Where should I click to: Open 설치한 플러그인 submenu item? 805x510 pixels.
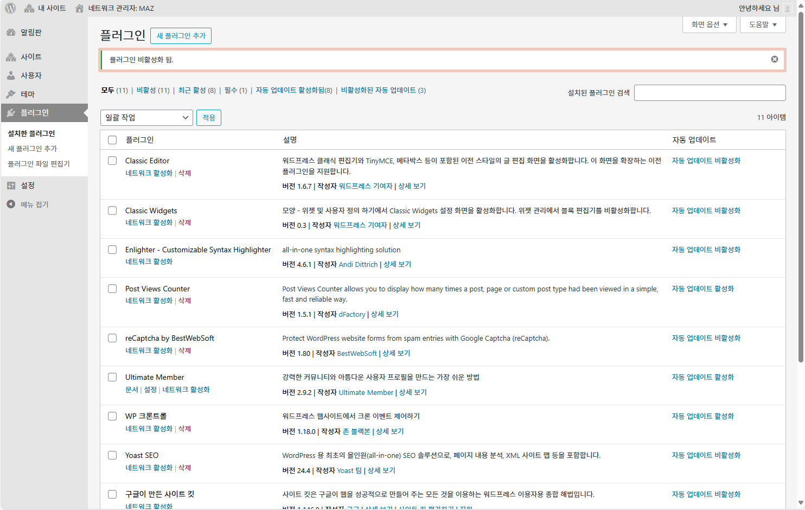(31, 133)
